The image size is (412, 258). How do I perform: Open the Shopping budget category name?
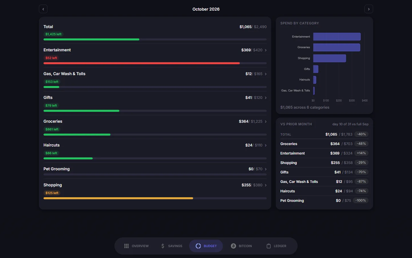pyautogui.click(x=53, y=185)
